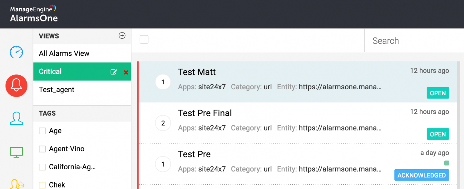Click the green swatch on Test Pre alarm
Viewport: 464px width, 189px height.
tap(447, 163)
